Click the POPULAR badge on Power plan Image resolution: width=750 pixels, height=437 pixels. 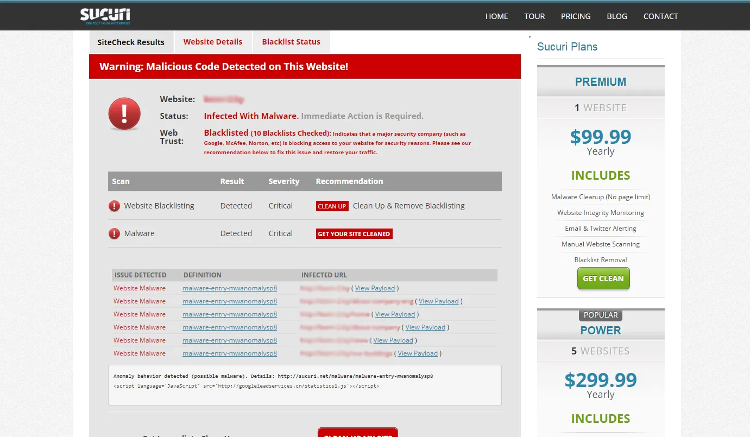coord(601,315)
